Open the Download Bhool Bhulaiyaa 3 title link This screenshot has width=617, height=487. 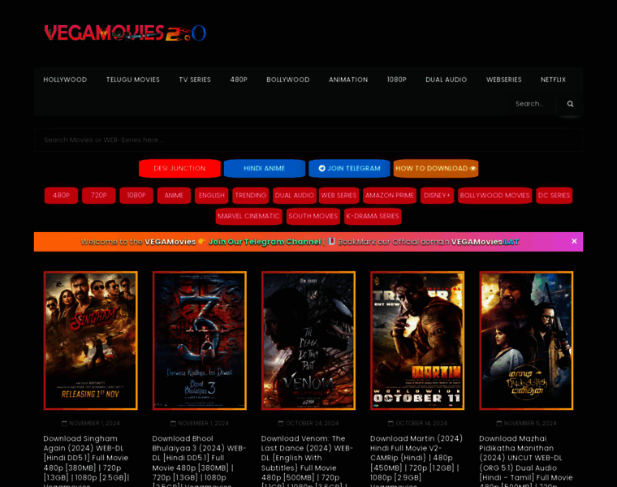point(200,461)
